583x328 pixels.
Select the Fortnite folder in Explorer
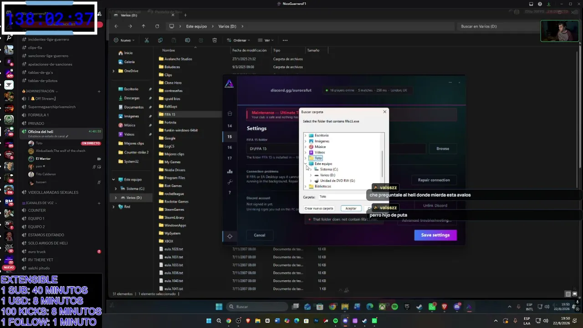pos(170,123)
